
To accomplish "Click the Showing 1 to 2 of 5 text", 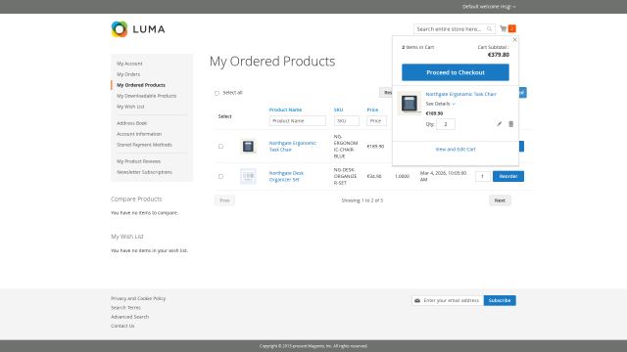I will [x=362, y=200].
